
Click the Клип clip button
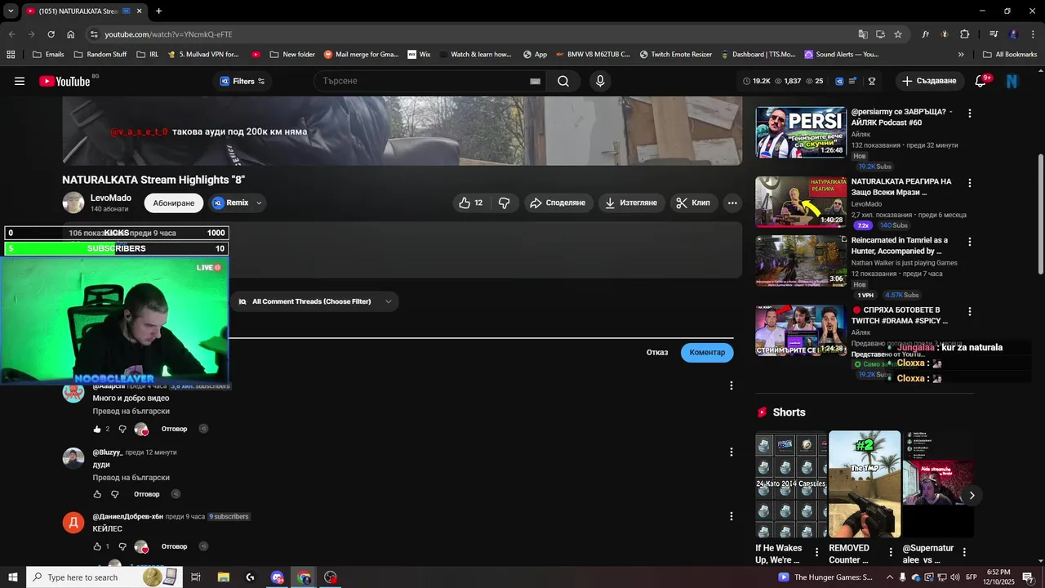[694, 203]
